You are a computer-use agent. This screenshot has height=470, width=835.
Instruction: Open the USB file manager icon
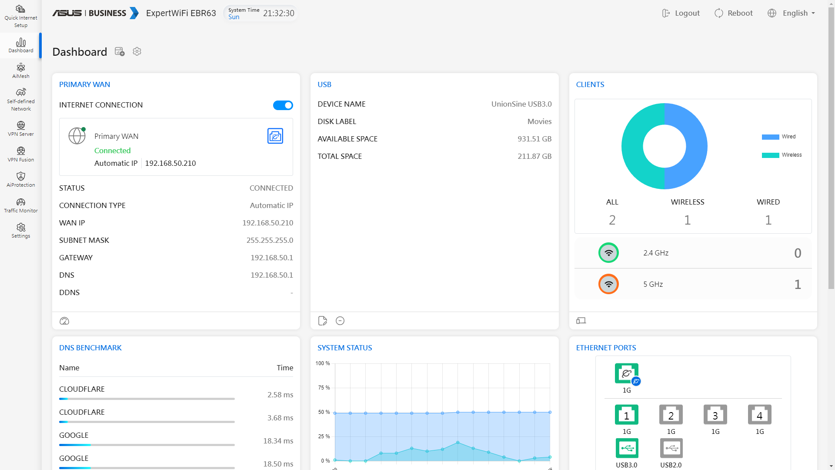[322, 321]
